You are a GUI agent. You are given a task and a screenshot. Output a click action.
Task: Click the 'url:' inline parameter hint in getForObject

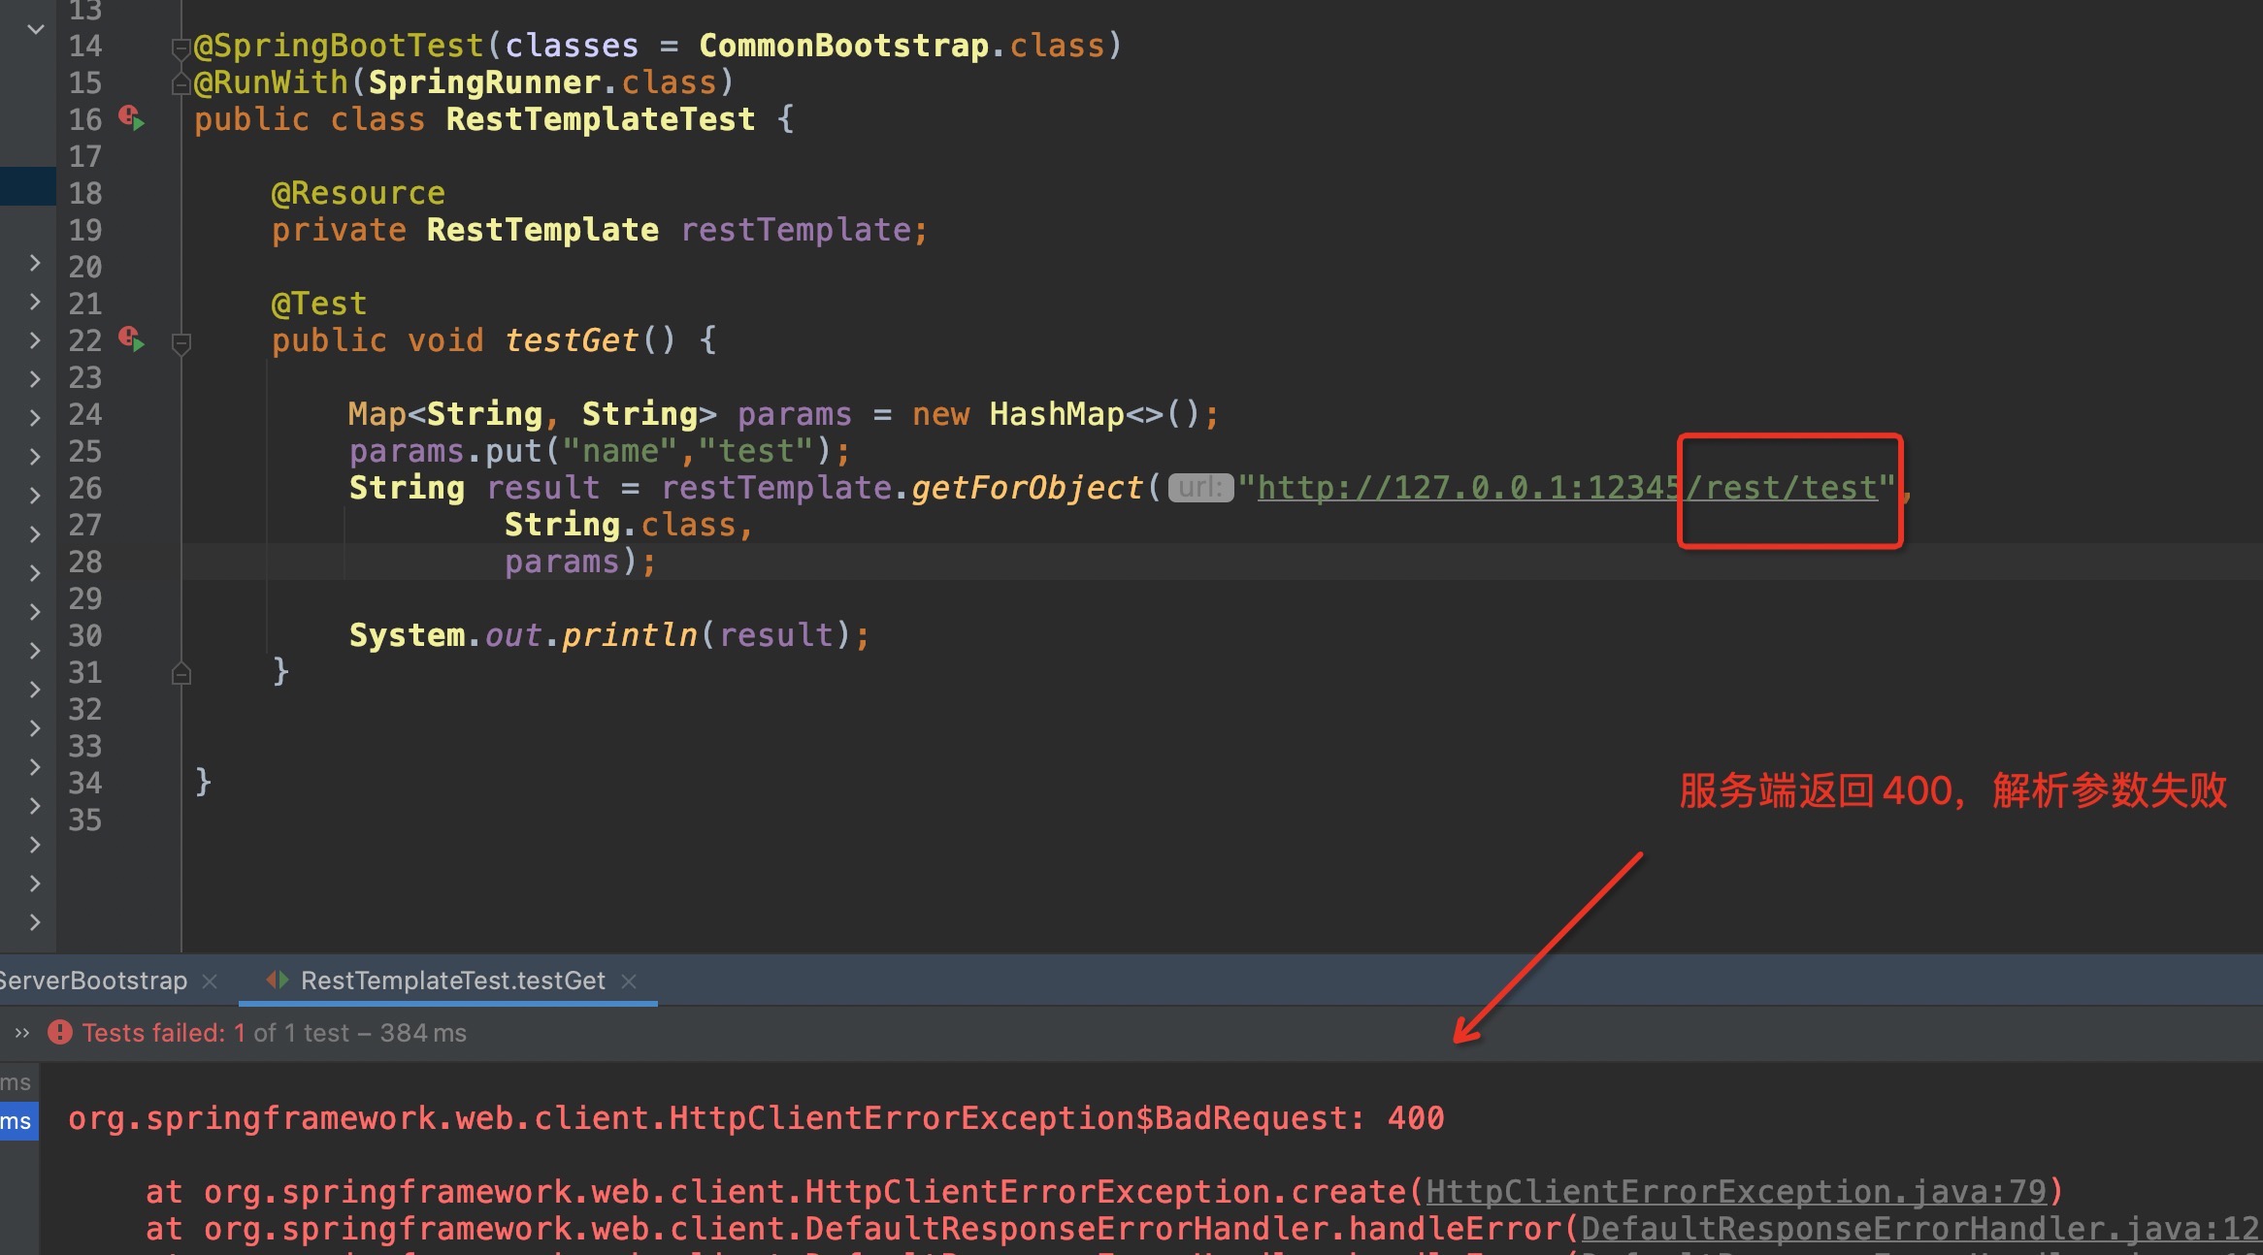click(x=1199, y=488)
